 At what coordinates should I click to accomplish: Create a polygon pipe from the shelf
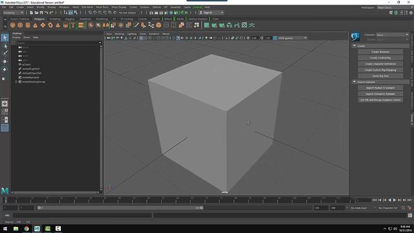click(x=65, y=25)
